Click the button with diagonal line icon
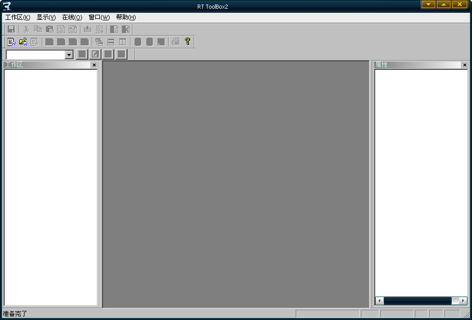This screenshot has width=472, height=320. (95, 54)
